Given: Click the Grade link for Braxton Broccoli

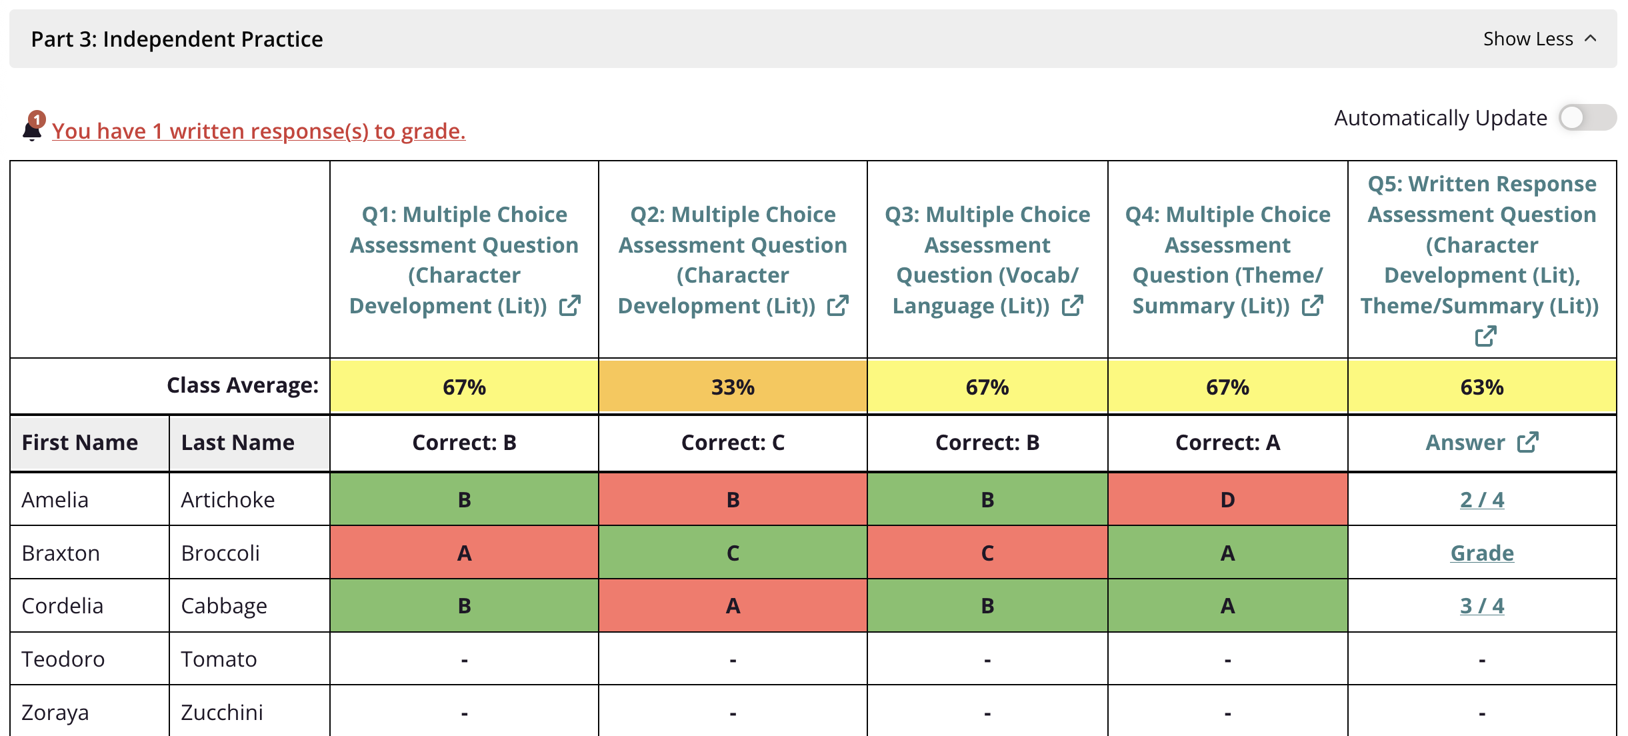Looking at the screenshot, I should (1482, 553).
